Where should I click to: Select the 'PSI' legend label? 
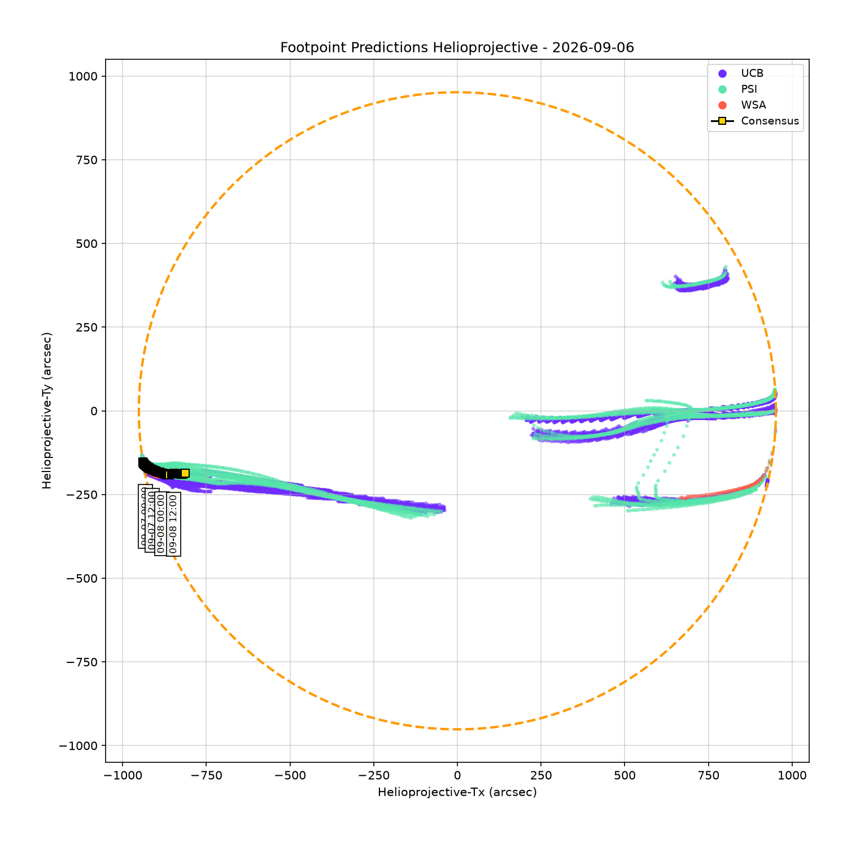(x=749, y=89)
